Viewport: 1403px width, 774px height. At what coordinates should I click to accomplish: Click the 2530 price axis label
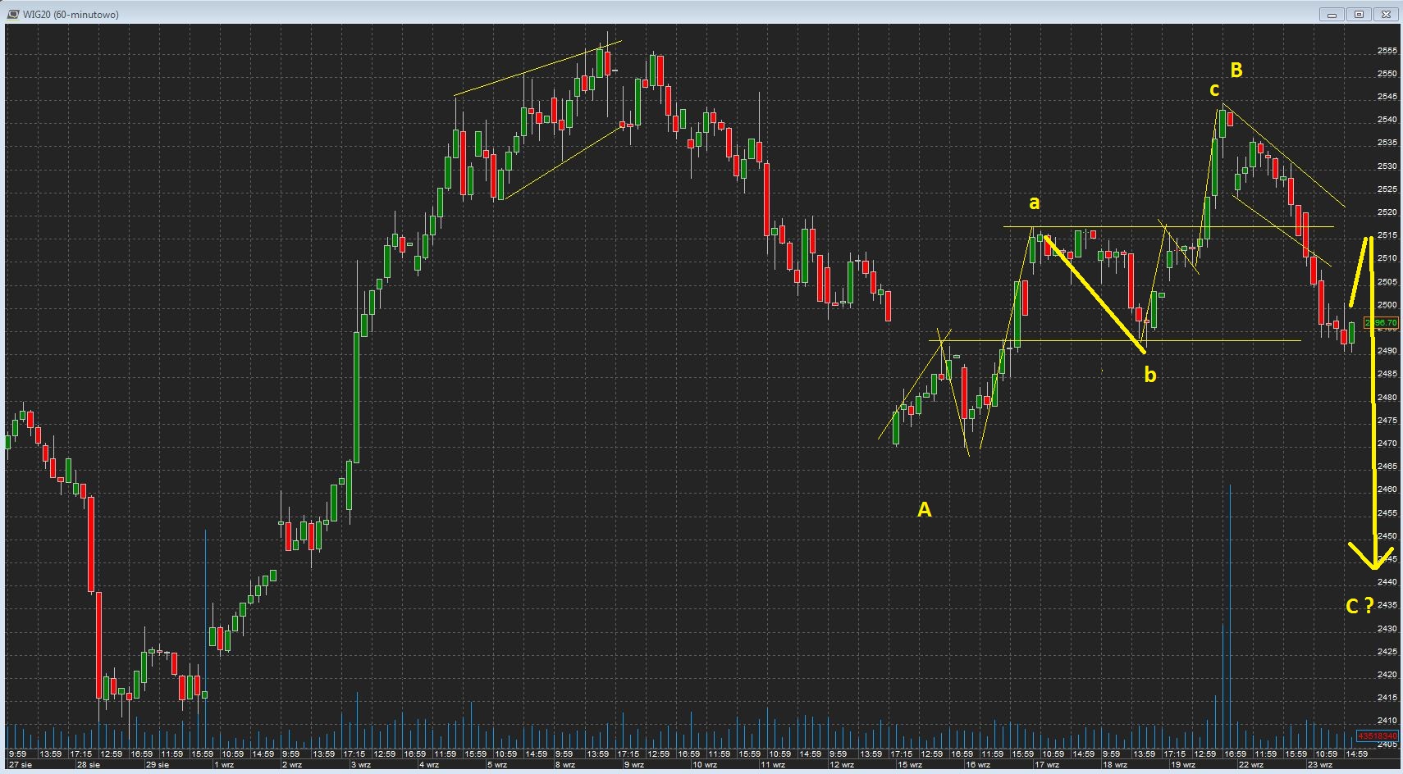point(1387,166)
